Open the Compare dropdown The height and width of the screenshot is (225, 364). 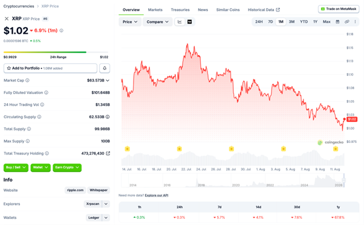coord(157,22)
